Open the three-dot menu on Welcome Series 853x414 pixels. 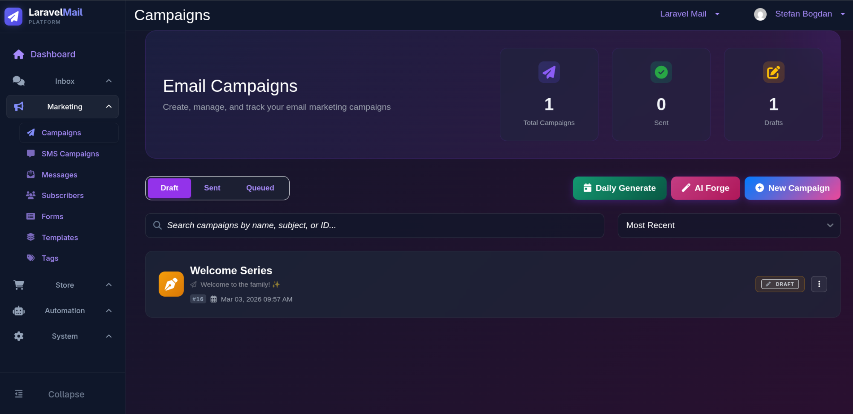point(819,284)
